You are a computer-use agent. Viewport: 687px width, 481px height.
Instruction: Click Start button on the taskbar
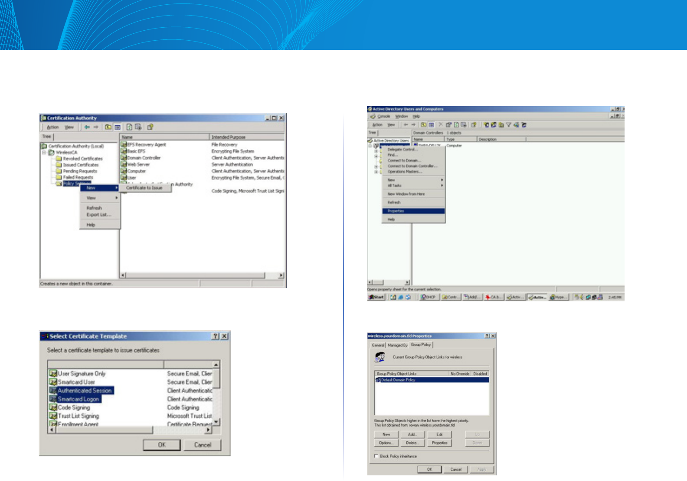coord(376,297)
